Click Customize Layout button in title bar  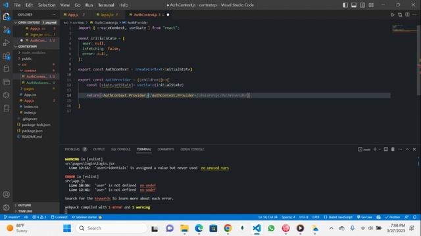(371, 5)
